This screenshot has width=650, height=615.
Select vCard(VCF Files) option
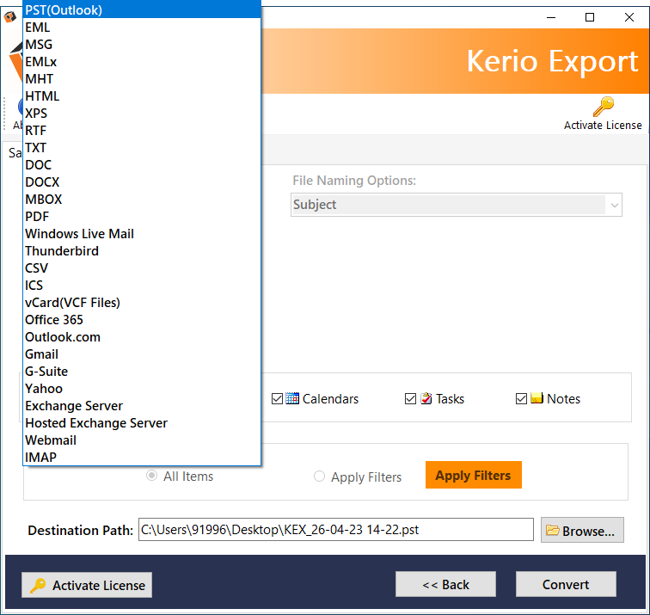142,303
